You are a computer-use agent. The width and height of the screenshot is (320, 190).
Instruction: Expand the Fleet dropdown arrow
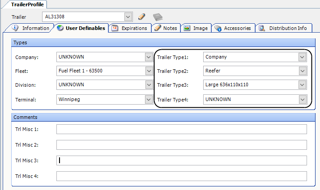(x=149, y=71)
